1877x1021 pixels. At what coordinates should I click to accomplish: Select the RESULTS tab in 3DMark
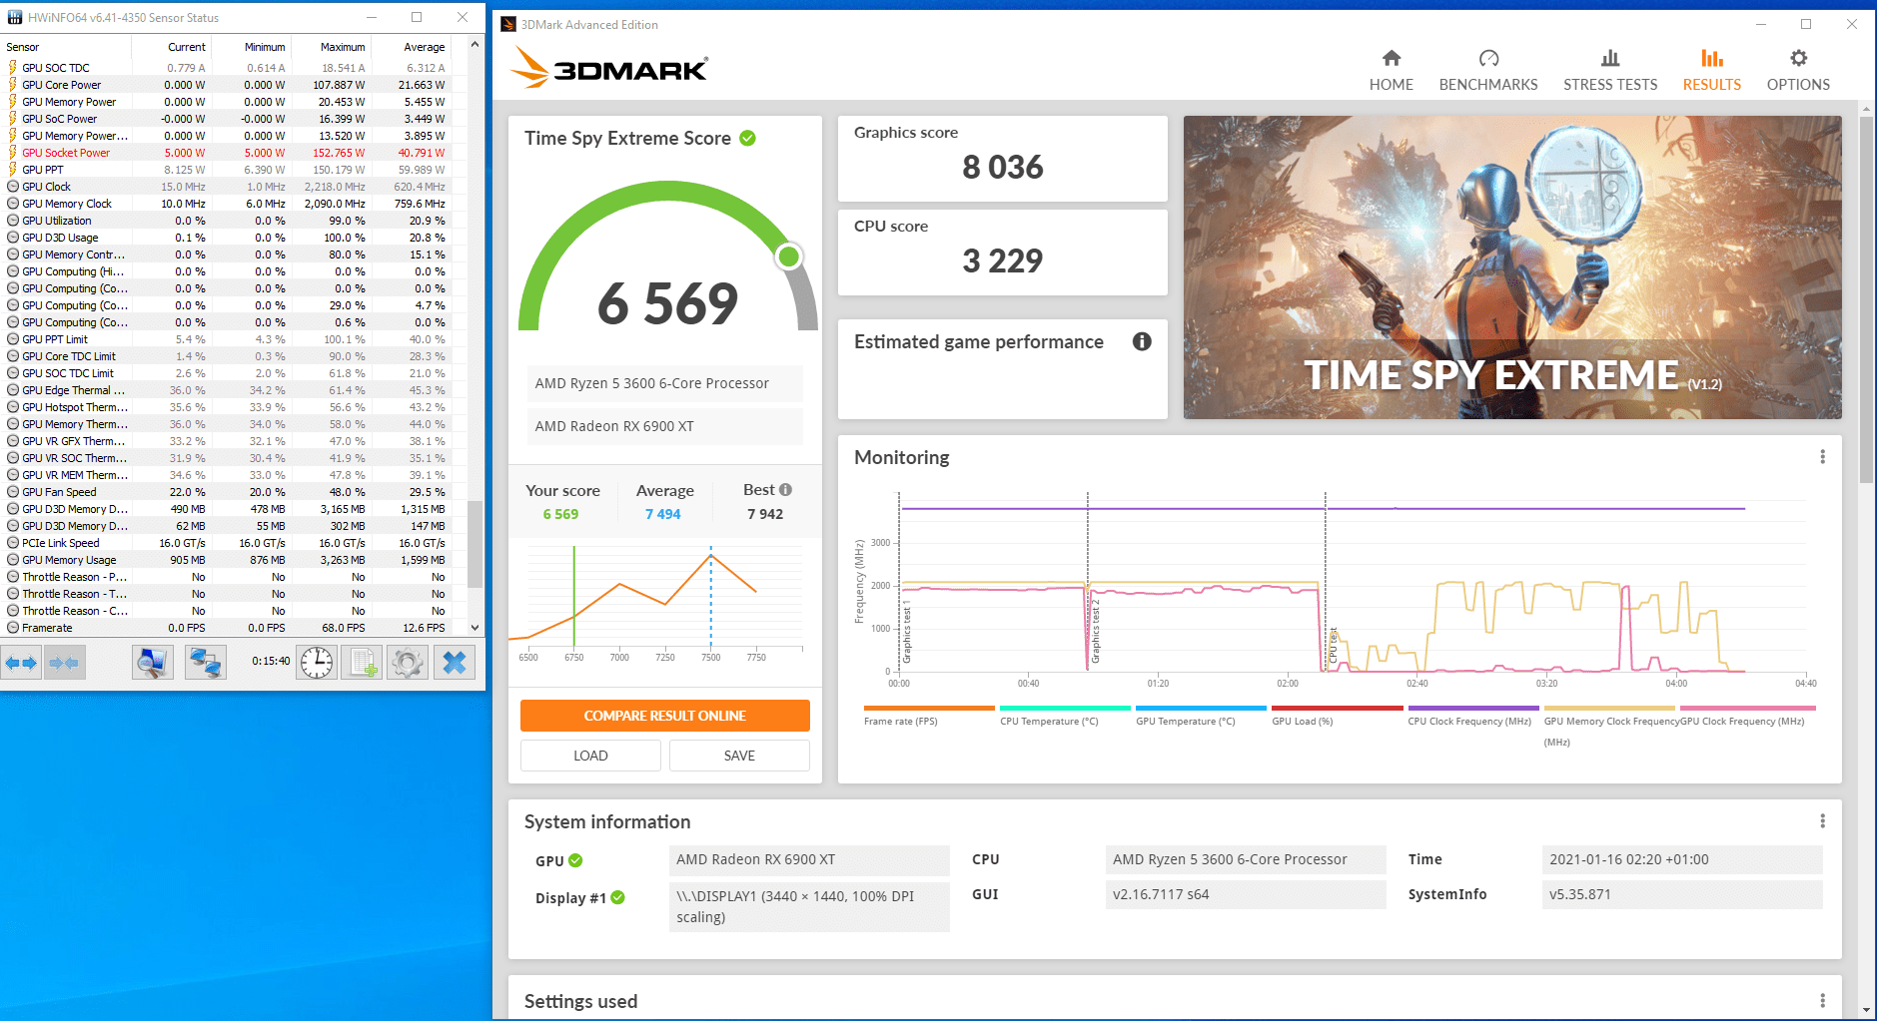tap(1712, 70)
